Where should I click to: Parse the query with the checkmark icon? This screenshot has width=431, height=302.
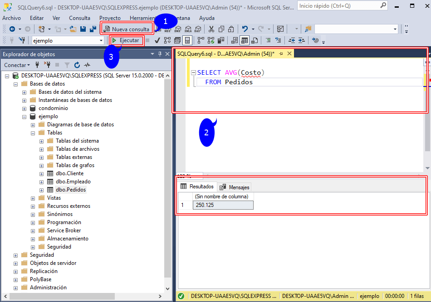(x=157, y=40)
